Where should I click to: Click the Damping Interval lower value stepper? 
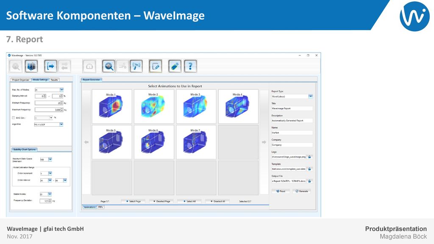click(45, 96)
